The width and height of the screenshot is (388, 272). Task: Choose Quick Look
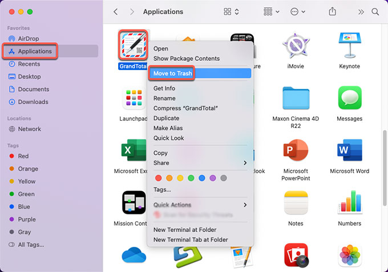coord(168,138)
